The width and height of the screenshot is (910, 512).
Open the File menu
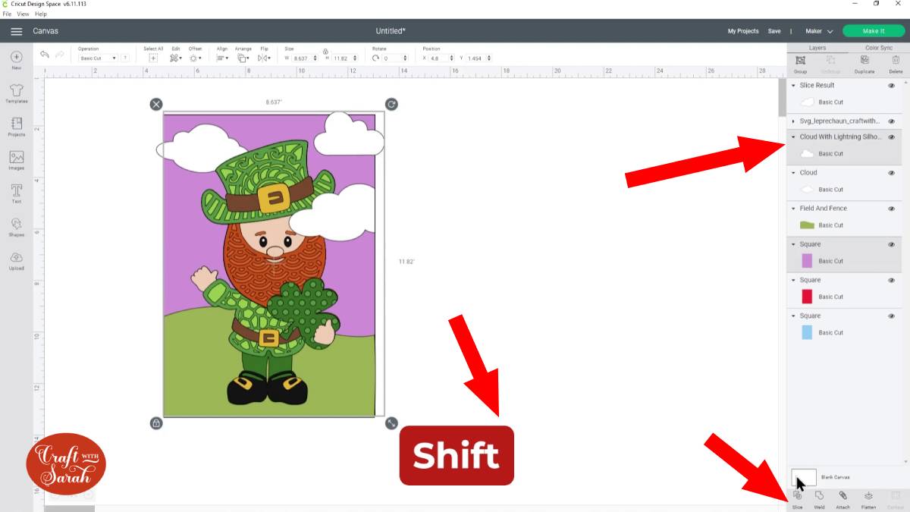pos(7,14)
